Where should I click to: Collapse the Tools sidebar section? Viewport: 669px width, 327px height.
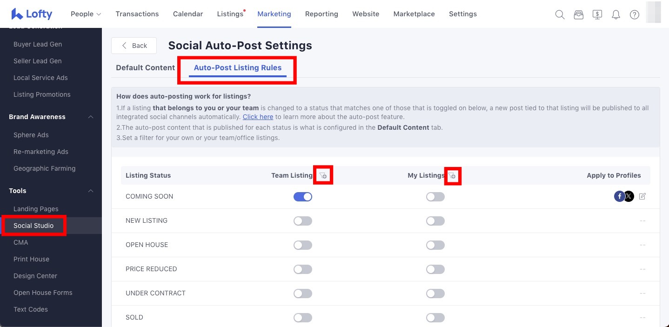(91, 191)
